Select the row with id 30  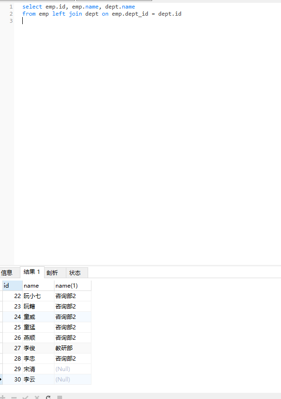(x=47, y=380)
